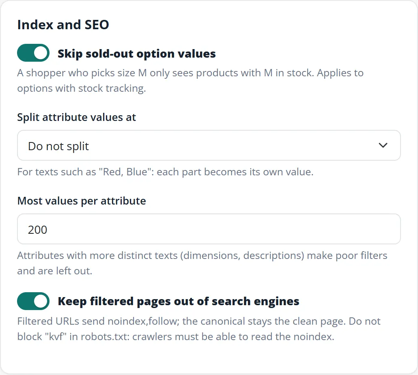Click the help text about "Red, Blue" splitting
The image size is (418, 375).
[165, 172]
